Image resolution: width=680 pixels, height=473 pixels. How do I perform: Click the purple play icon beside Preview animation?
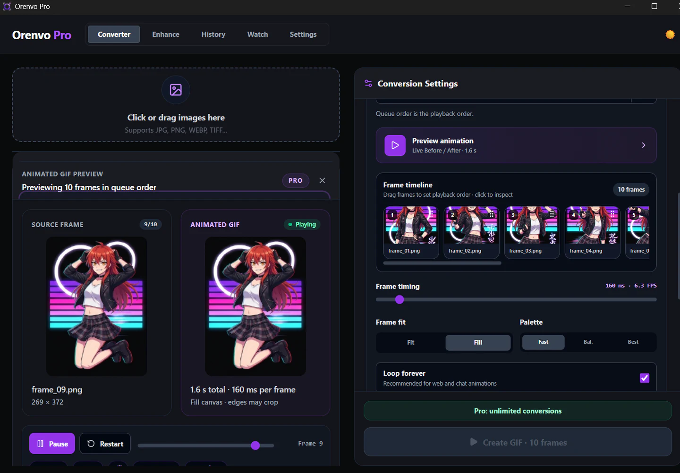point(395,145)
